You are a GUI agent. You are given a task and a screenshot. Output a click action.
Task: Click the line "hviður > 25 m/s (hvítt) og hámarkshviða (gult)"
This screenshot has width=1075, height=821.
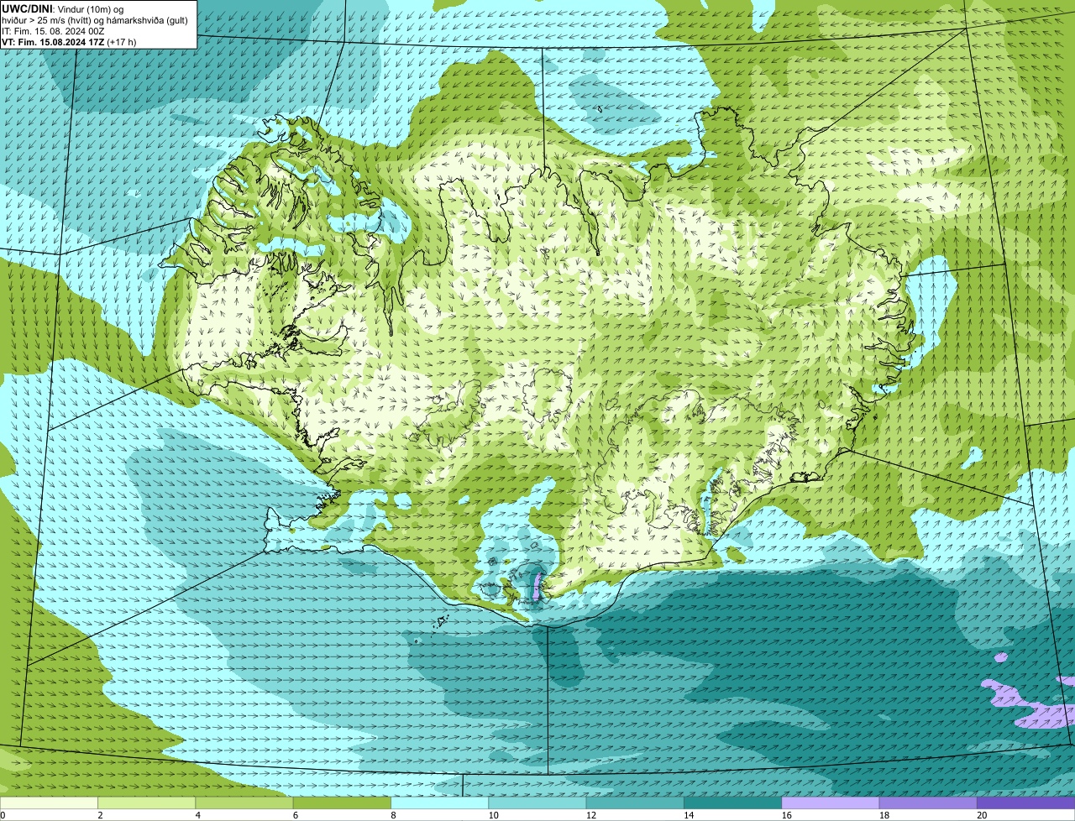(x=95, y=19)
